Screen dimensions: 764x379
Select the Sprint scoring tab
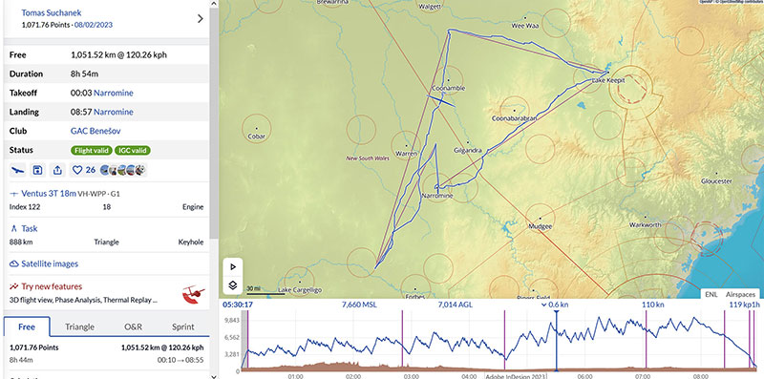(182, 326)
